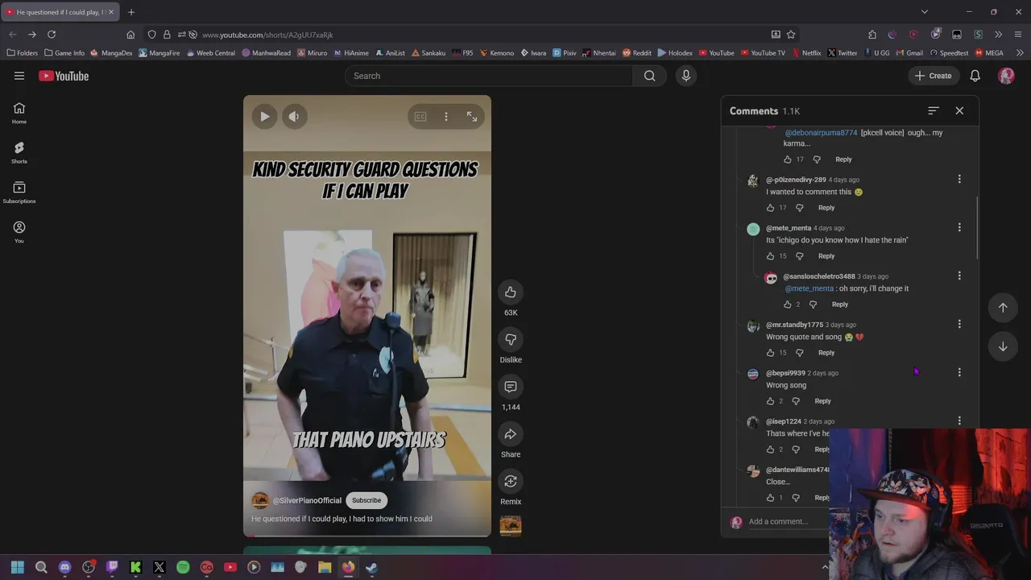Viewport: 1031px width, 580px height.
Task: Click the magnifier search button
Action: [x=649, y=76]
